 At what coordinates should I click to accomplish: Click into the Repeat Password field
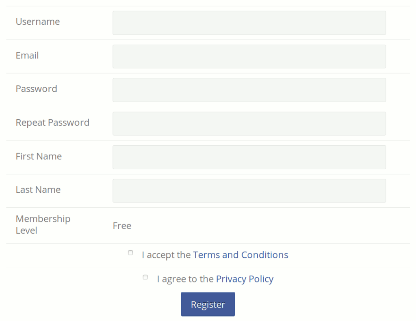[249, 124]
